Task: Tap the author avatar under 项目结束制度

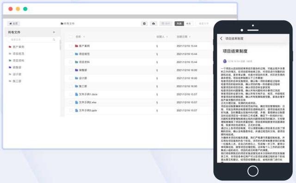Action: [x=225, y=61]
